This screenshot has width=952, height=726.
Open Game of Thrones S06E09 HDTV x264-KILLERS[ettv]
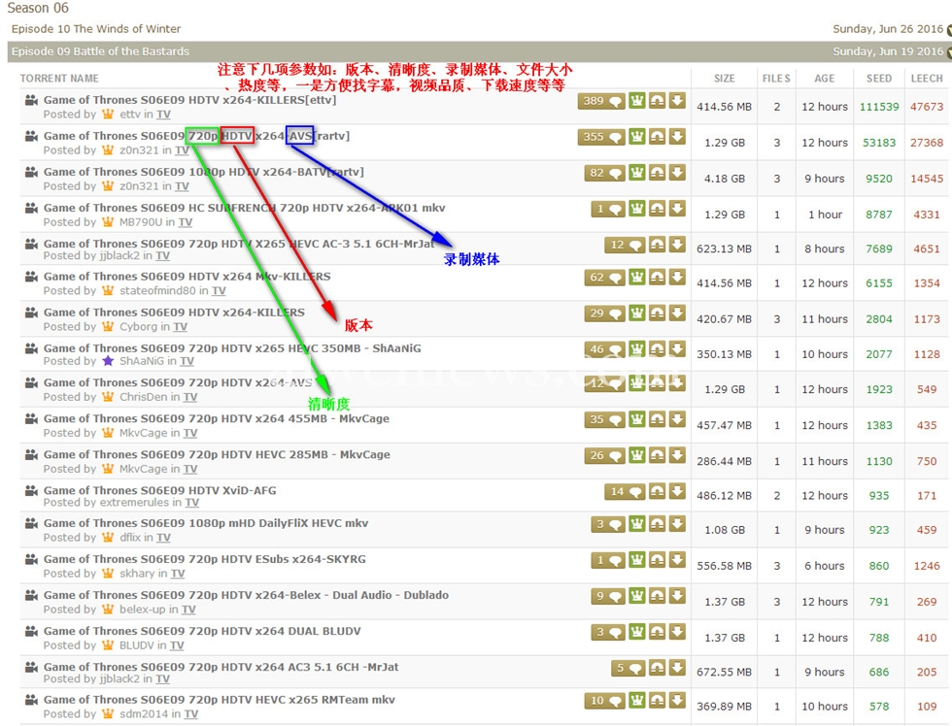coord(189,100)
